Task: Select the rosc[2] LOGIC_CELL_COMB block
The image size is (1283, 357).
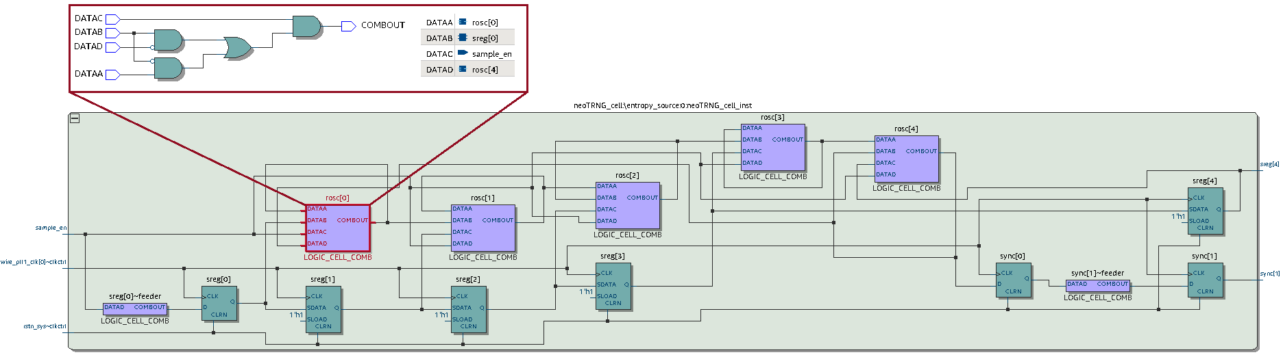Action: (628, 205)
